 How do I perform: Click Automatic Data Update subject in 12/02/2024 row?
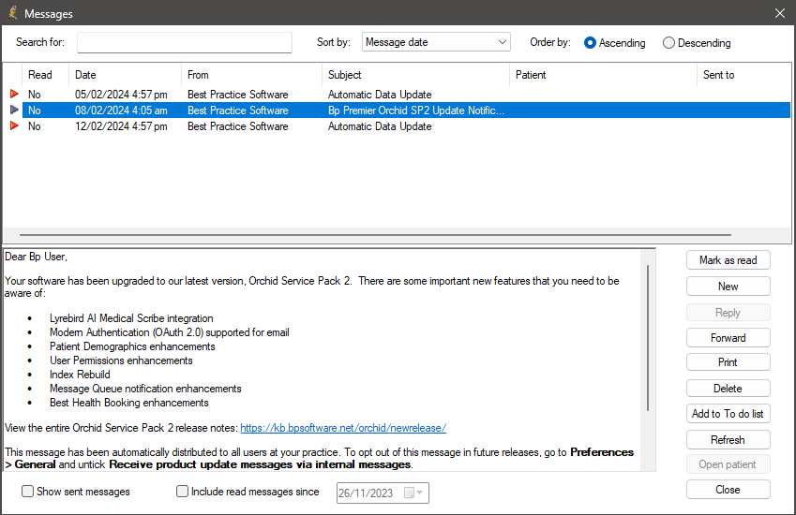(x=380, y=126)
